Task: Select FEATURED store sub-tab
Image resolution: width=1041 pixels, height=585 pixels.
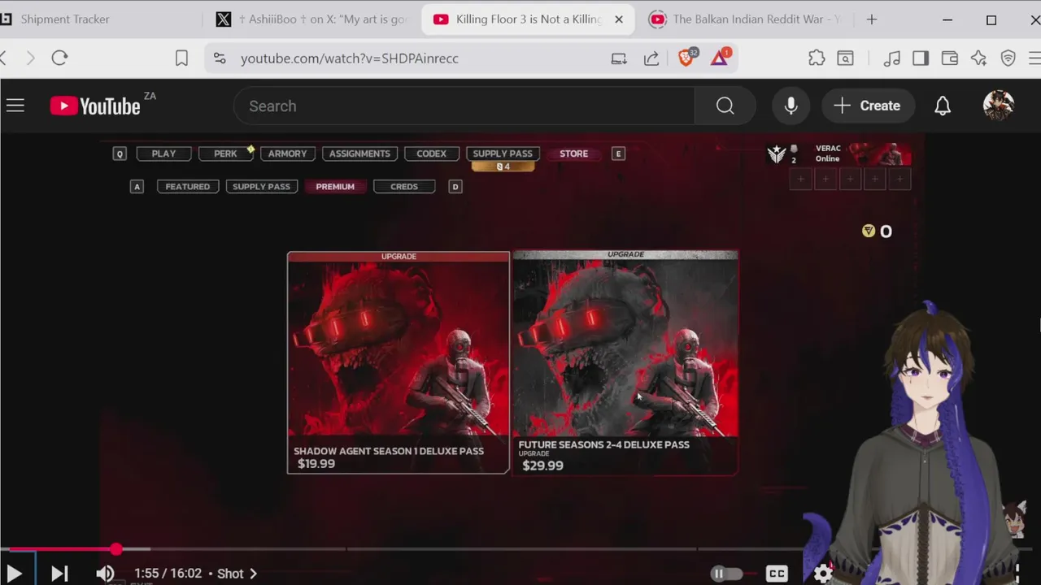Action: (x=188, y=187)
